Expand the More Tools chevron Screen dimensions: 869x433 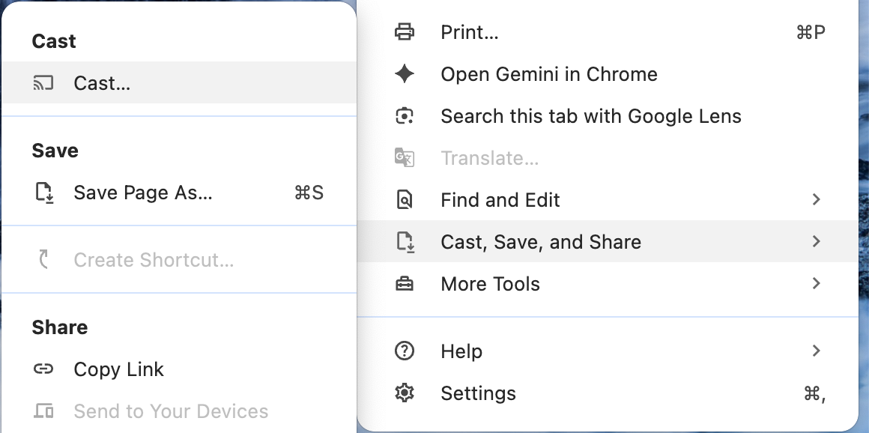tap(816, 283)
